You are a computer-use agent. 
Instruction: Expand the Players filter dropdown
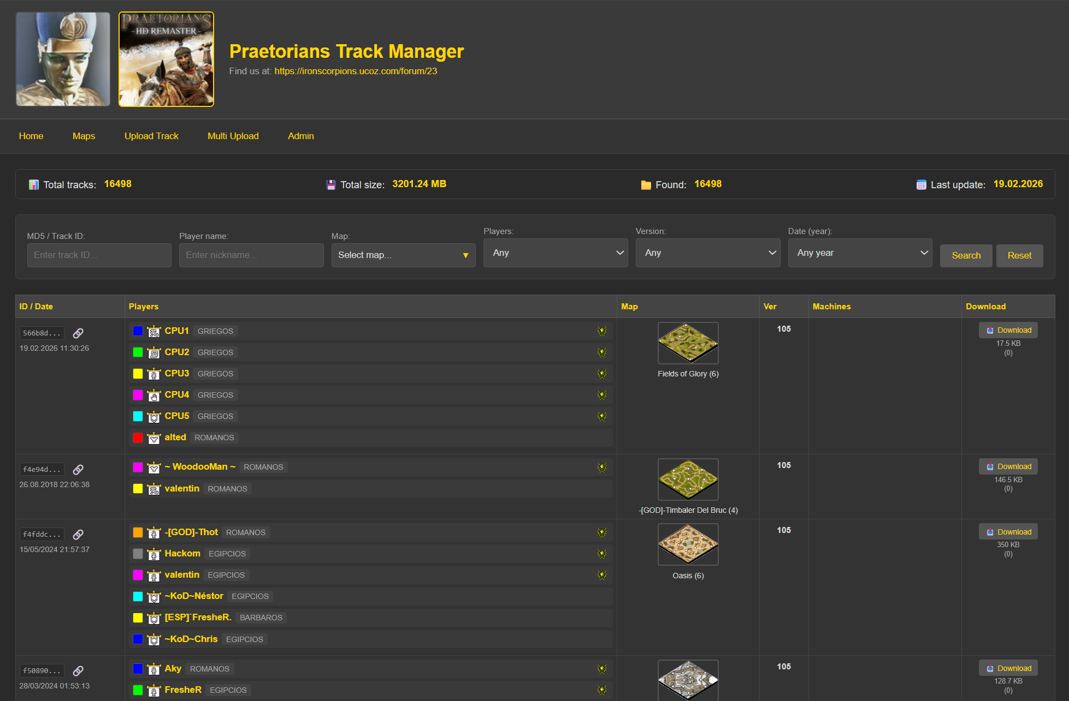[555, 253]
